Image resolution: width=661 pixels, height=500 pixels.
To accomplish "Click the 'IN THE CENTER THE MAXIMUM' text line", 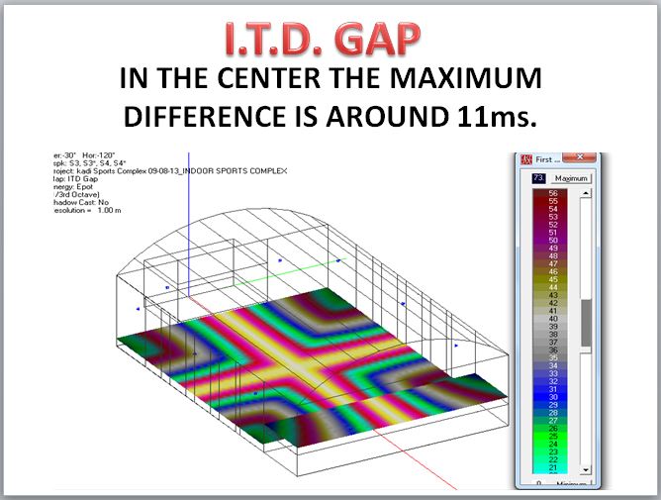I will [330, 78].
